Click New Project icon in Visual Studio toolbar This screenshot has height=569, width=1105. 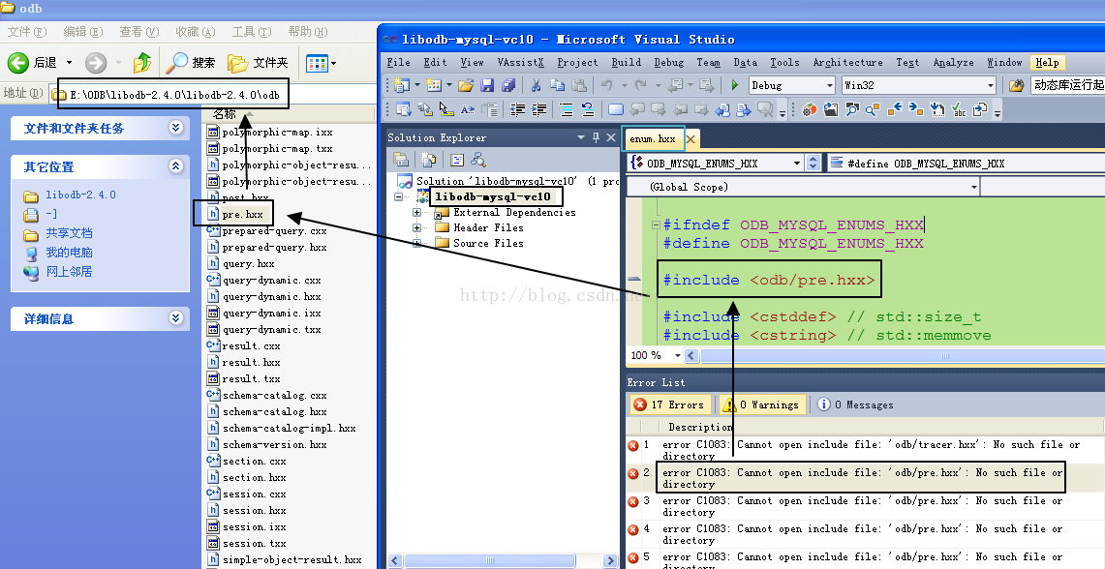[403, 85]
